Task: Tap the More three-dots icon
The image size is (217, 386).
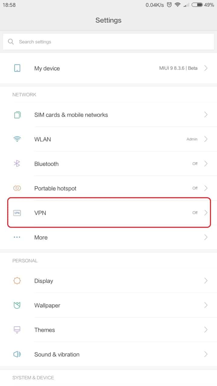Action: coord(17,237)
